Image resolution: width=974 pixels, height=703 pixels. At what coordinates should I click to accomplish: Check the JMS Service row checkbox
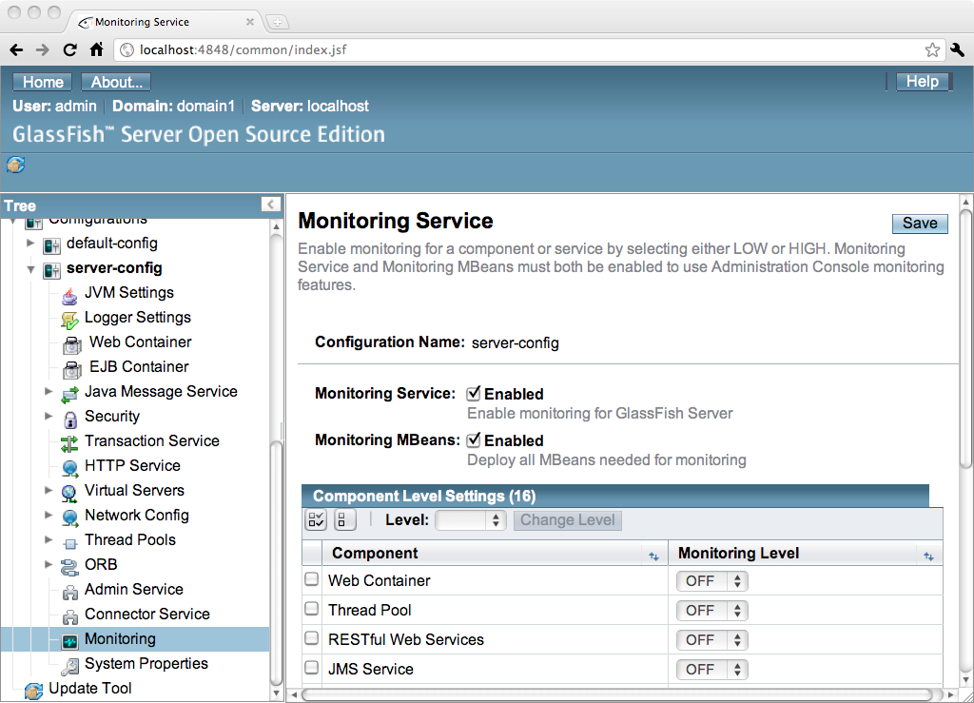pyautogui.click(x=312, y=667)
